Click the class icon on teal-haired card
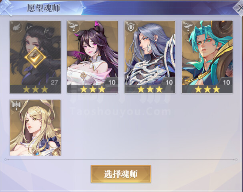 [x=188, y=27]
